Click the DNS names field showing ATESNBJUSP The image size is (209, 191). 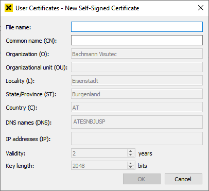pyautogui.click(x=137, y=122)
